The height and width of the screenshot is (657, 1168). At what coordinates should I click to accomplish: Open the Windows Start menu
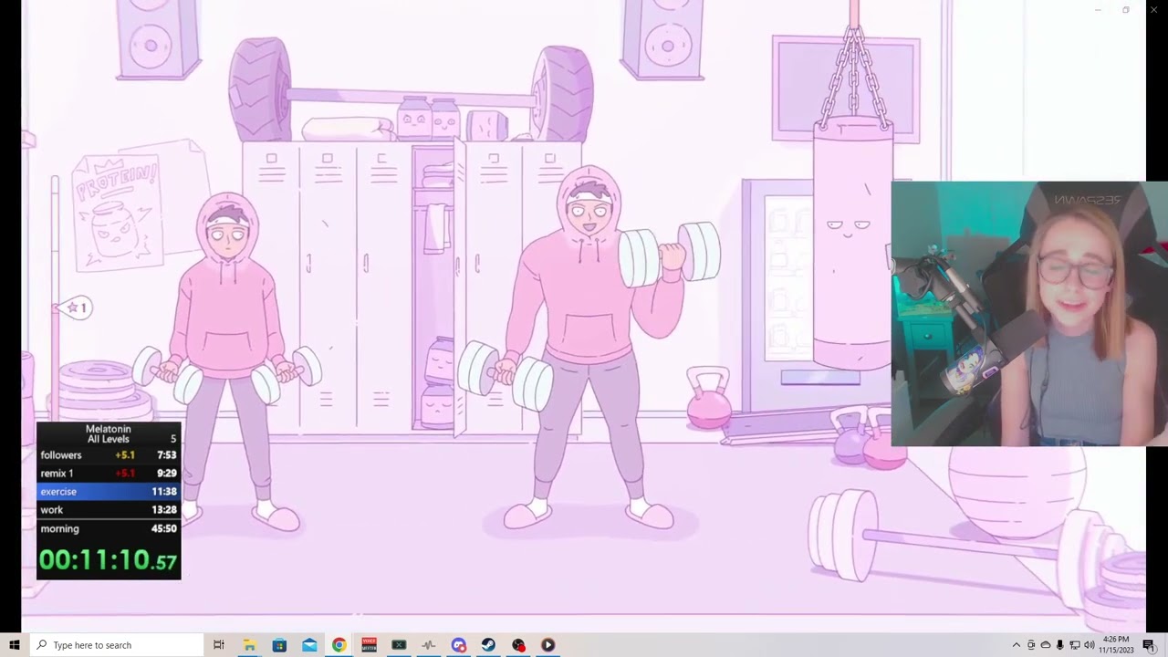click(14, 645)
